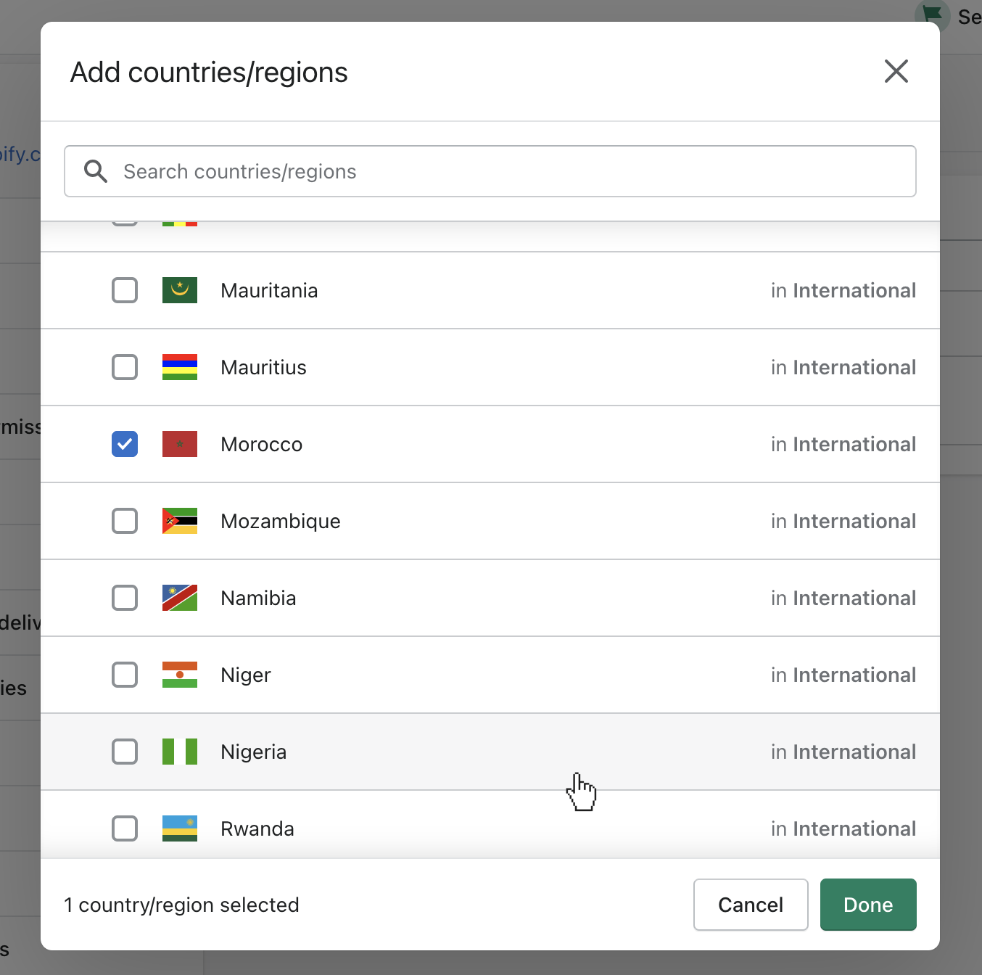Check the Mauritania checkbox
Image resolution: width=982 pixels, height=975 pixels.
pos(124,290)
